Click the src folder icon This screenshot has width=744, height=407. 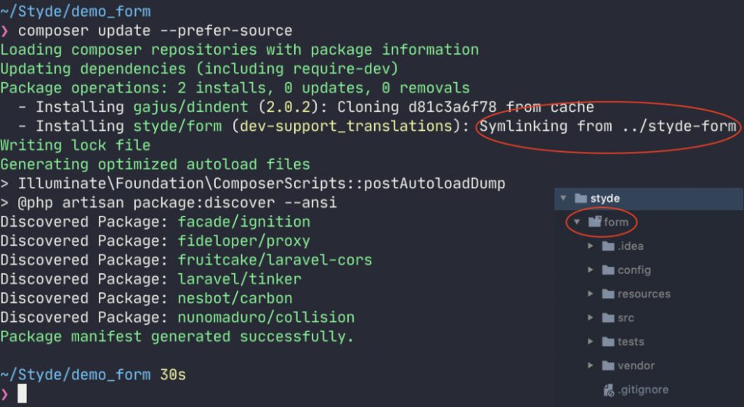608,318
